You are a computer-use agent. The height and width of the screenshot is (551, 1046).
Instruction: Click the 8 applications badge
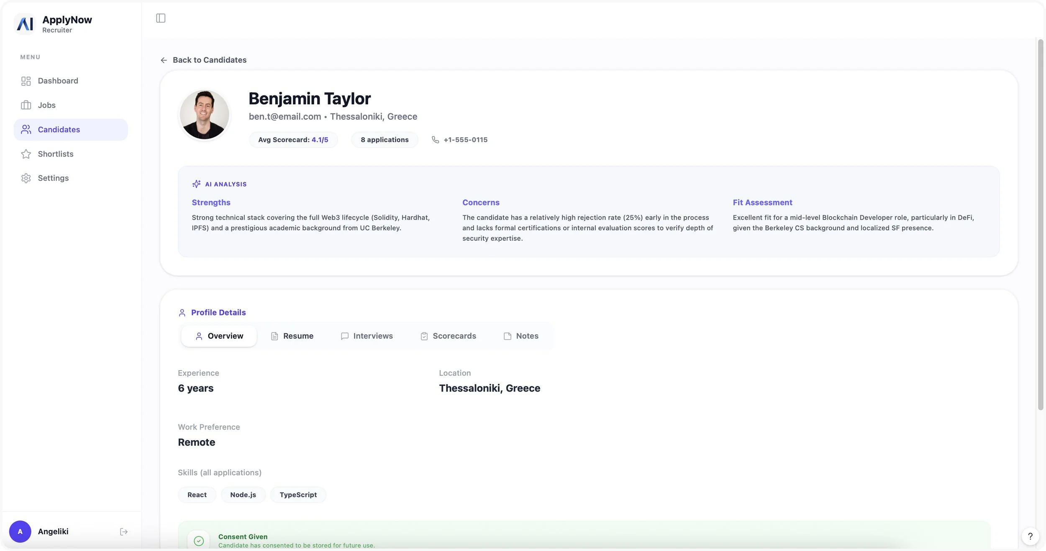tap(385, 140)
